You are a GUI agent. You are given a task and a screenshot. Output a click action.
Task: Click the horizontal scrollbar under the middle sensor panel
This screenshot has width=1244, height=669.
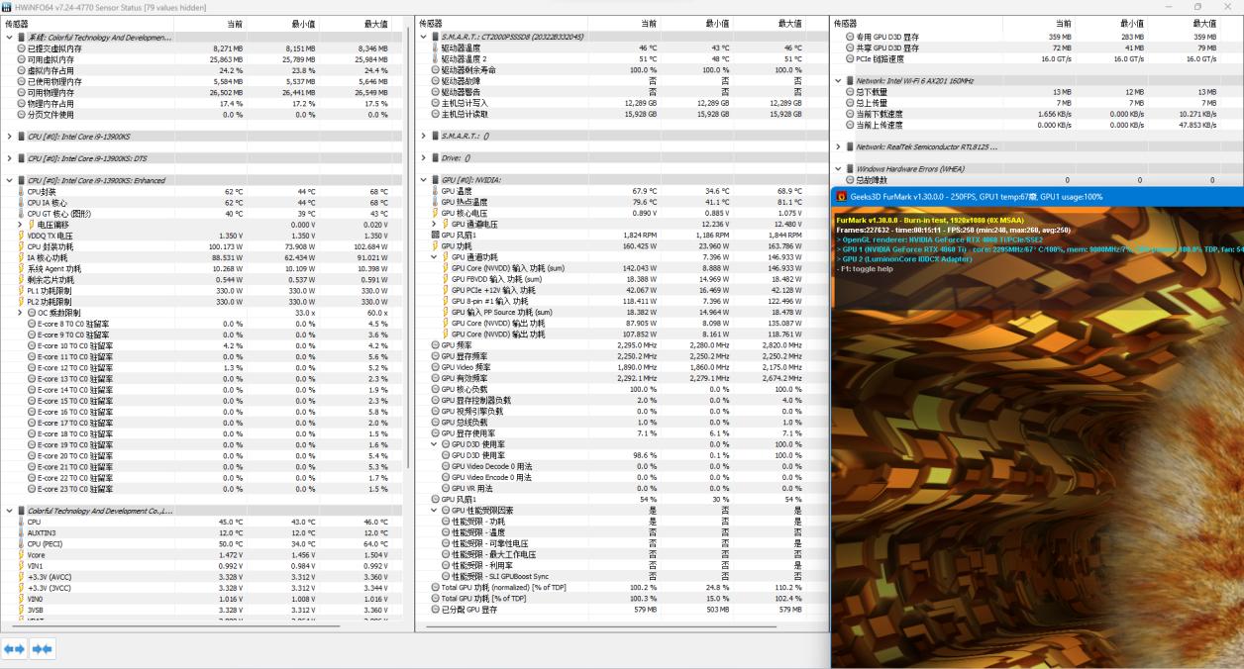[x=594, y=627]
